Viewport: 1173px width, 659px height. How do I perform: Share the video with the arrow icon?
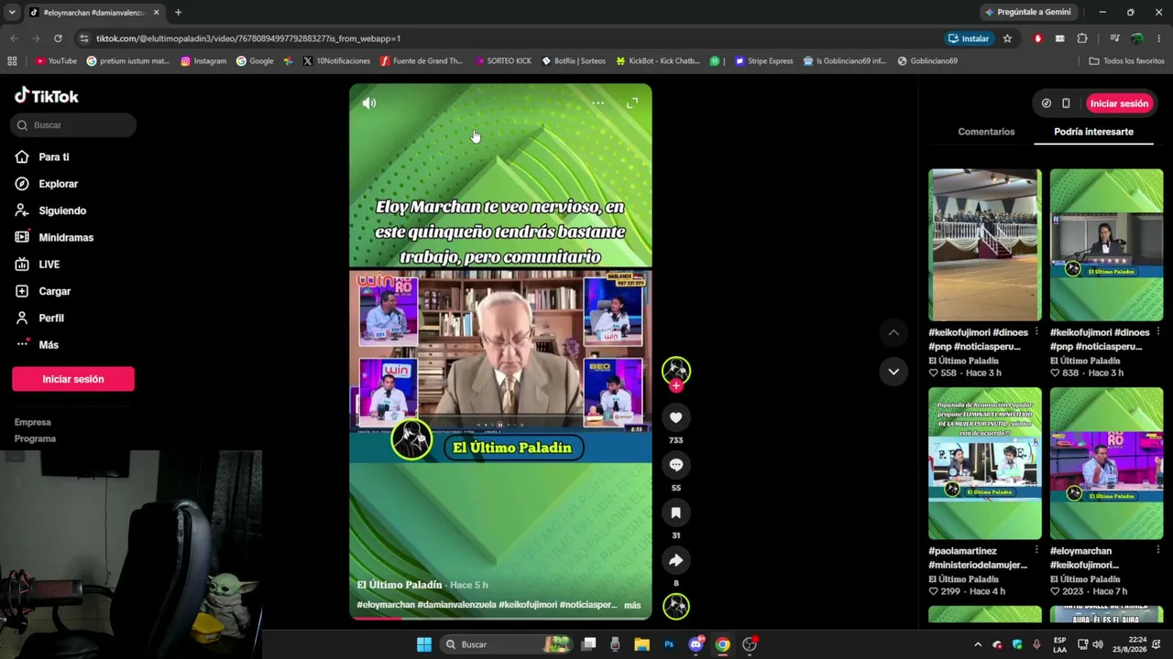(675, 560)
